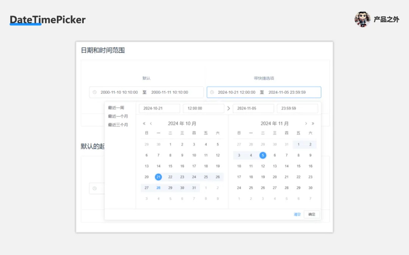Go to next year in November calendar
The width and height of the screenshot is (409, 255).
click(x=313, y=124)
